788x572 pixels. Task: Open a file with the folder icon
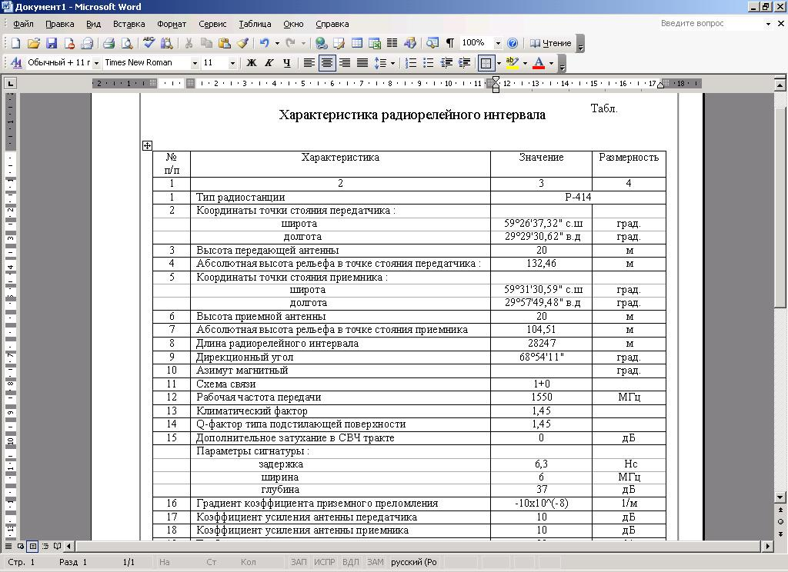click(34, 43)
